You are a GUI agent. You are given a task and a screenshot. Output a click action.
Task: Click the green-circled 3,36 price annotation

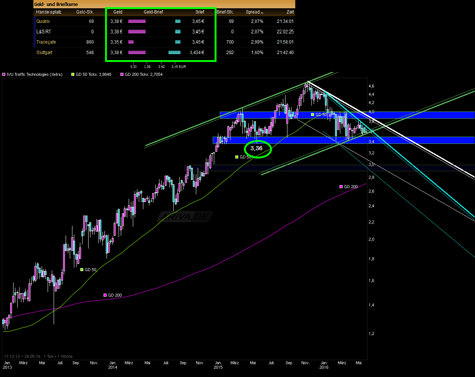pyautogui.click(x=257, y=149)
